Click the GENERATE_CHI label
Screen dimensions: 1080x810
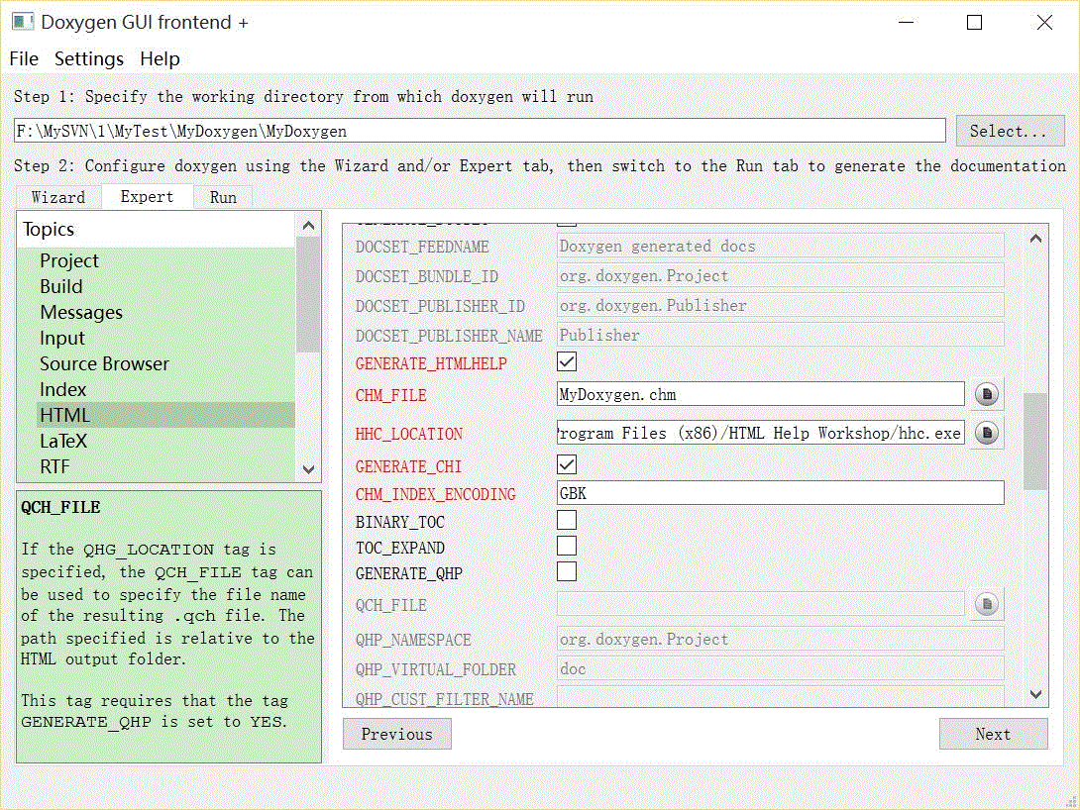(408, 466)
